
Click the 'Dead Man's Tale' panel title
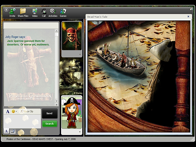point(97,17)
